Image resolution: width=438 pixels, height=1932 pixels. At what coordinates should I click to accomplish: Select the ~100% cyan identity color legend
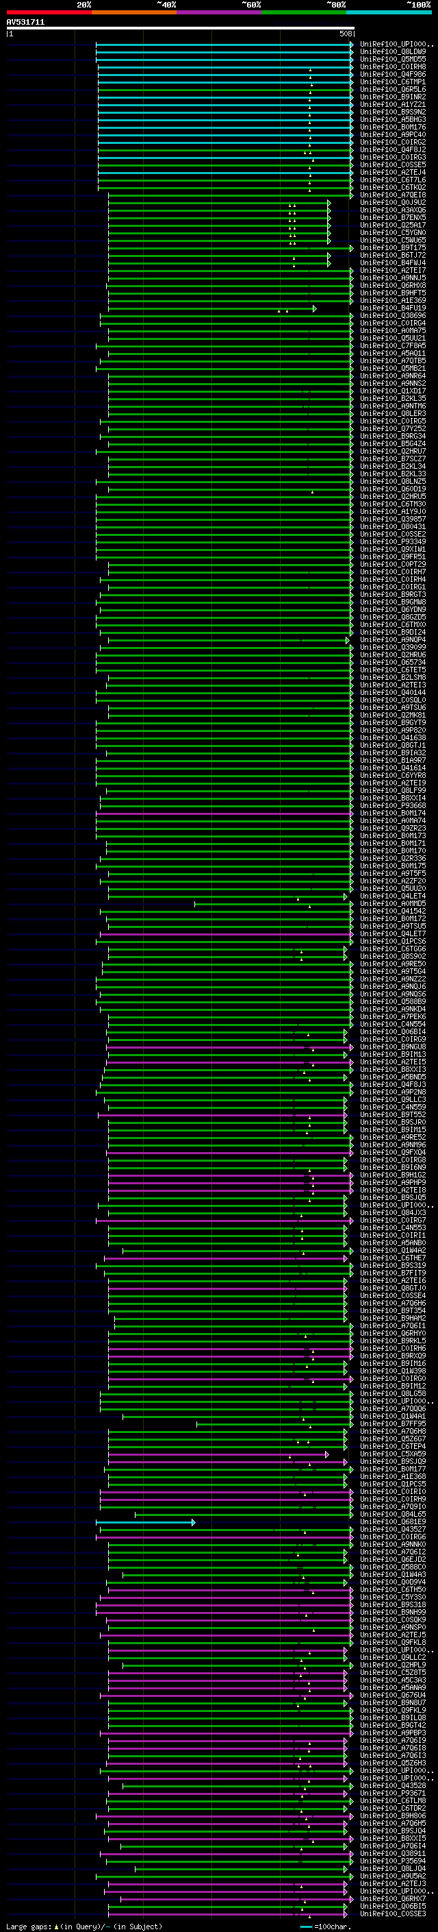point(389,12)
